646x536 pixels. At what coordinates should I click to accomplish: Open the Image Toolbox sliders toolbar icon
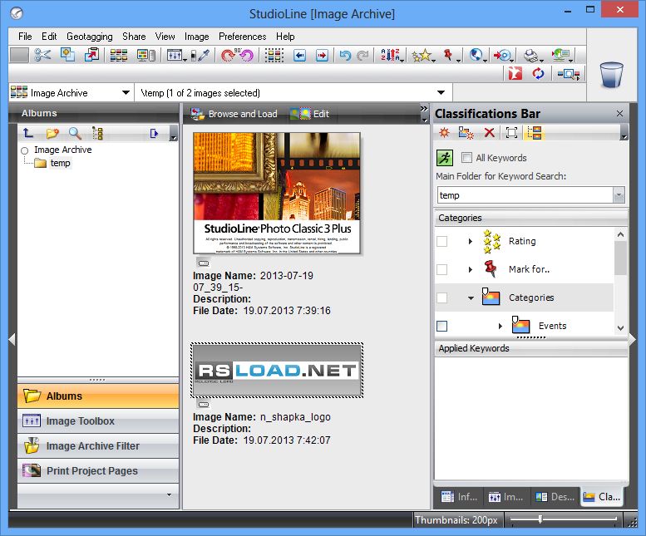tap(175, 55)
